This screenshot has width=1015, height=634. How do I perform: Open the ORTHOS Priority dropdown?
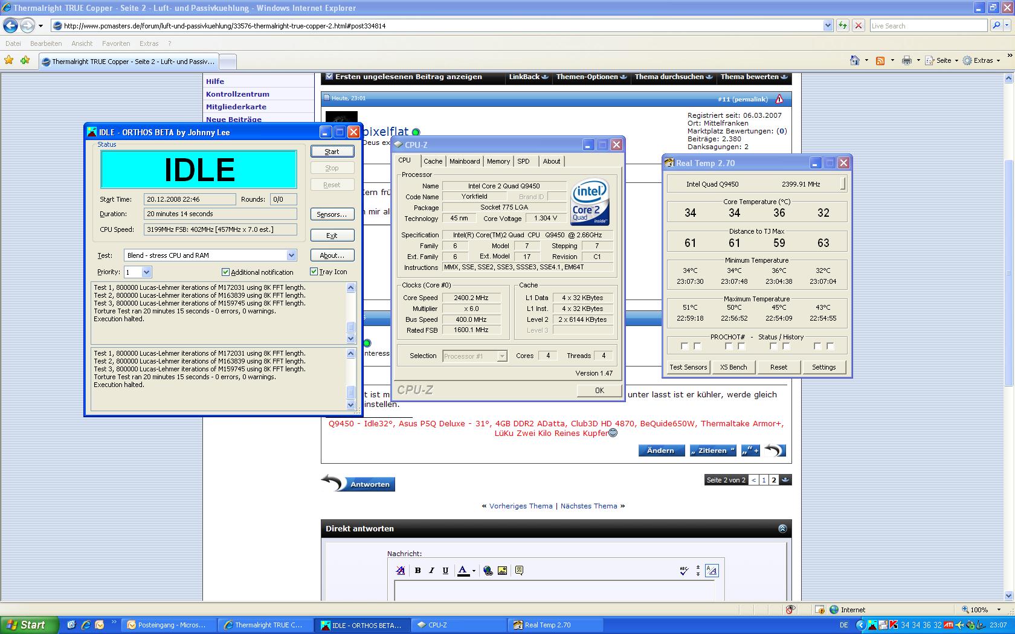point(146,272)
